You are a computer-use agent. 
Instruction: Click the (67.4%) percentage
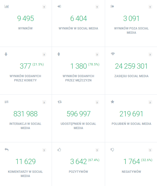coord(94,160)
